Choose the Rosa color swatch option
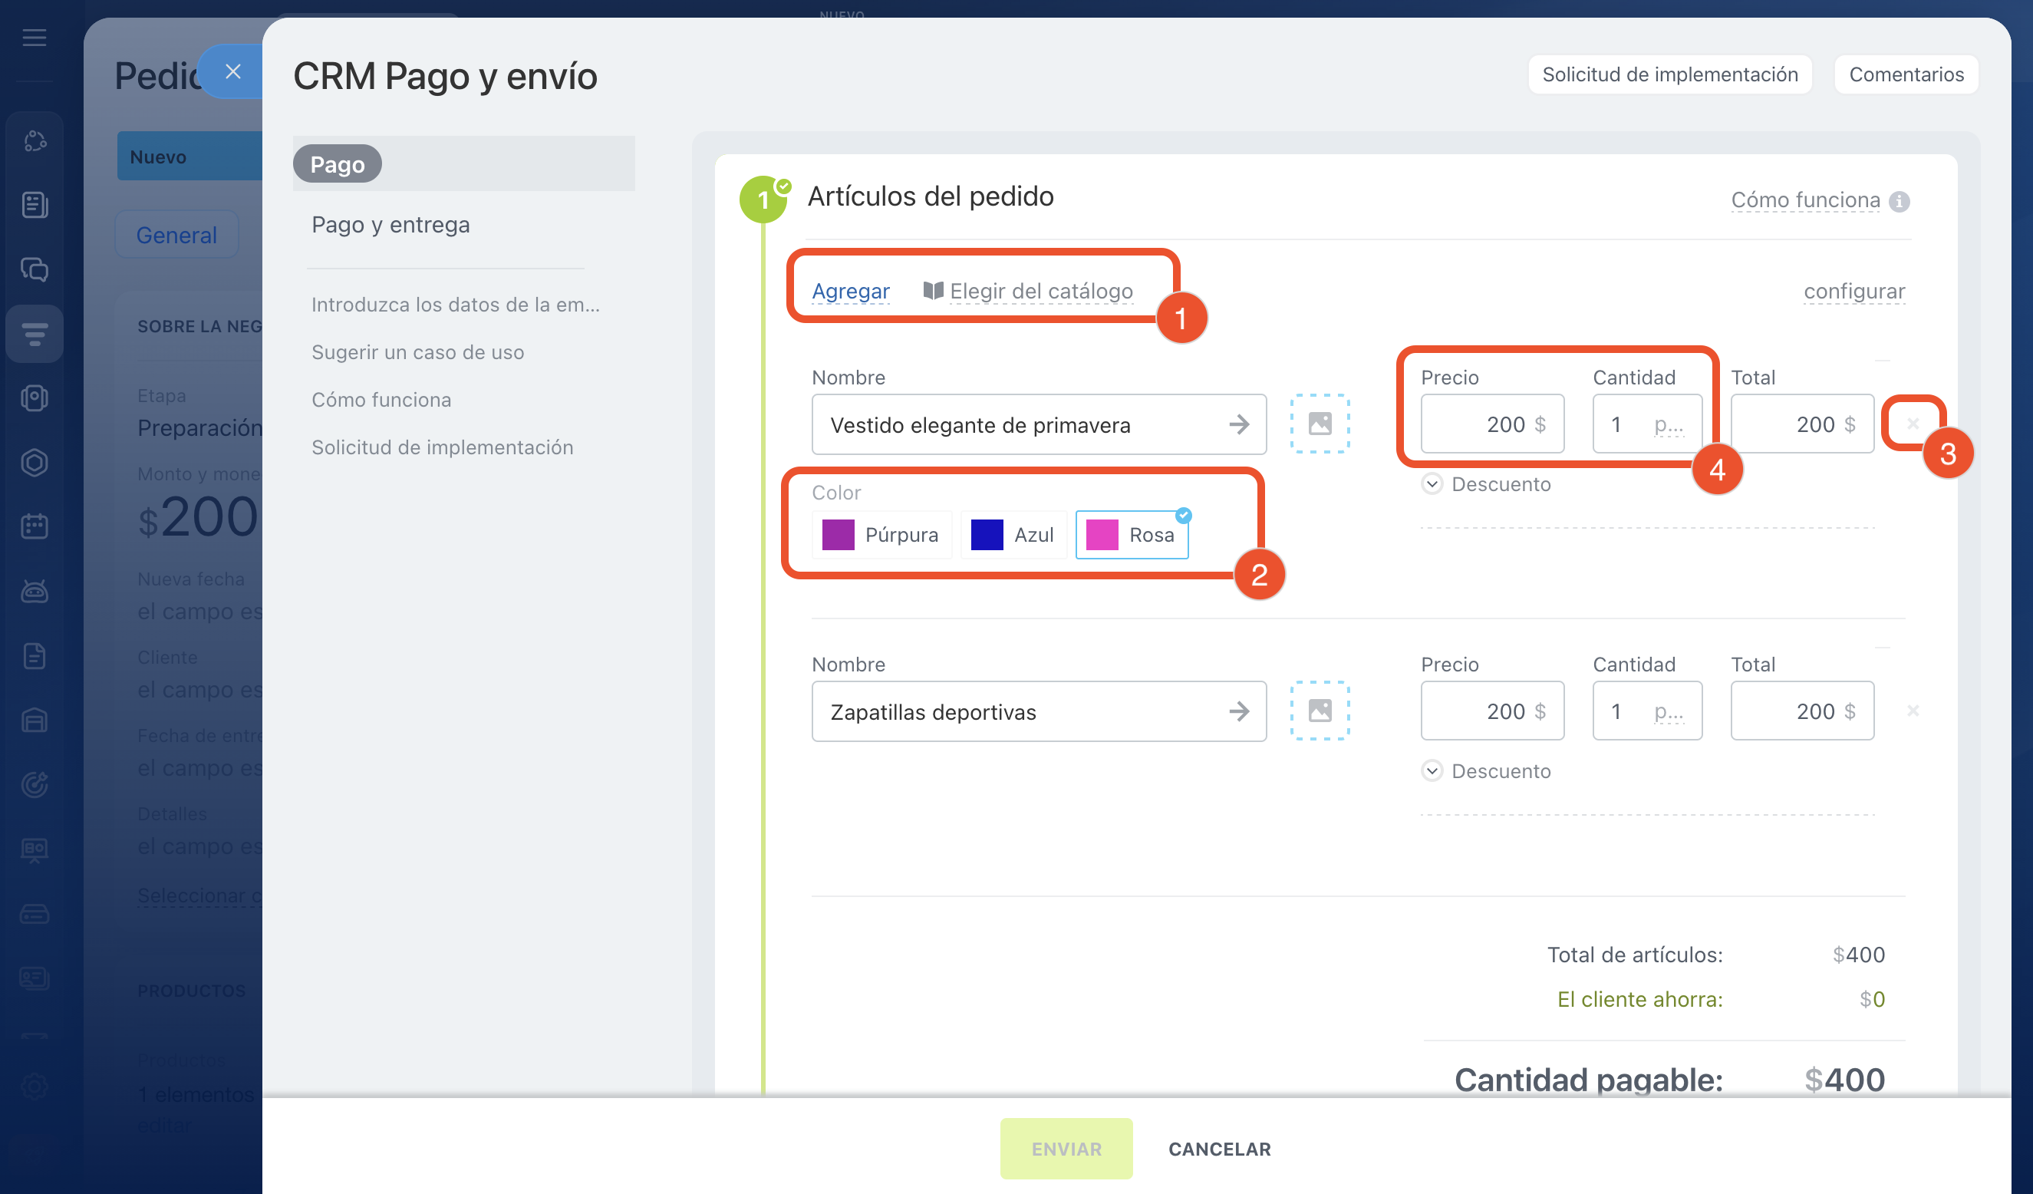Viewport: 2033px width, 1194px height. point(1131,534)
